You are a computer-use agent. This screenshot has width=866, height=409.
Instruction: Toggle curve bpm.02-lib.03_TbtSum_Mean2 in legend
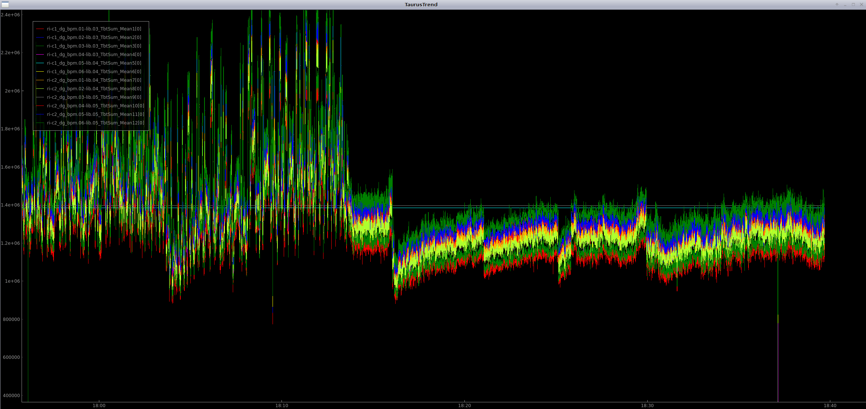[x=94, y=38]
